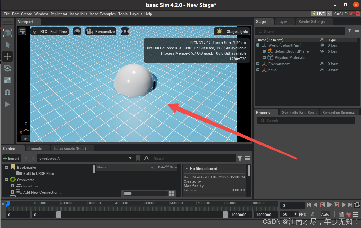Screen dimensions: 361x228
Task: Toggle grid view icon in Content browser
Action: click(x=172, y=194)
